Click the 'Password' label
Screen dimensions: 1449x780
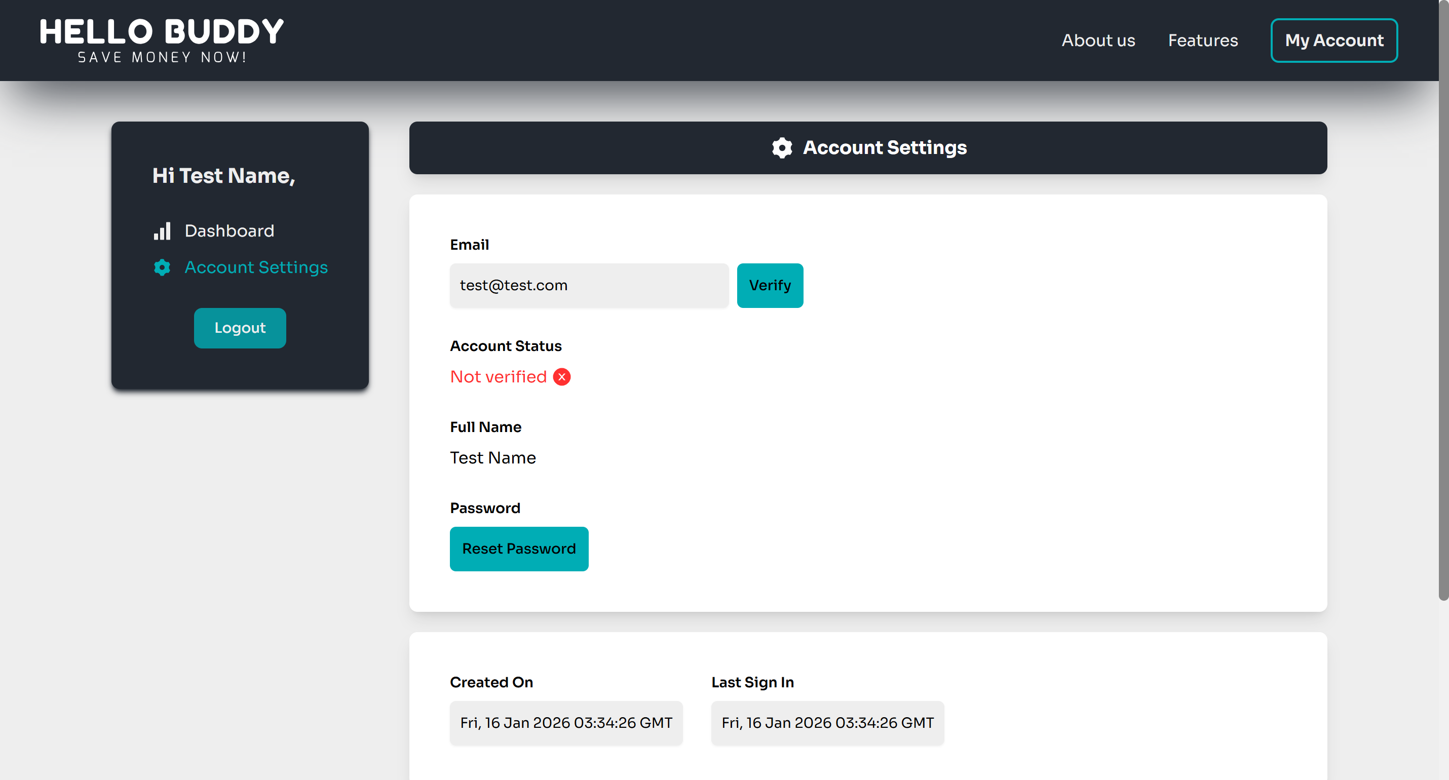pyautogui.click(x=485, y=509)
